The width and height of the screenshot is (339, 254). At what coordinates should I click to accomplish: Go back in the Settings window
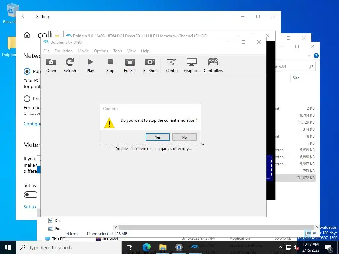(x=24, y=16)
